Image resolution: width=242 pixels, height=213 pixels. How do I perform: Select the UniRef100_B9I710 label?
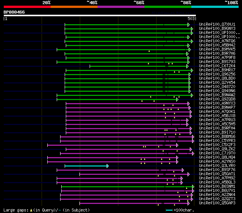click(217, 133)
